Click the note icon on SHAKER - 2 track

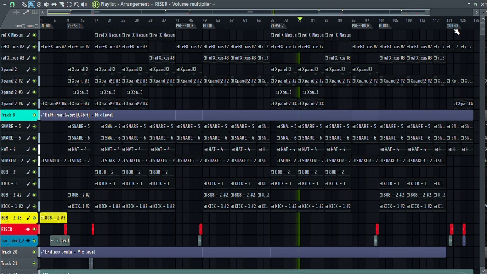coord(28,161)
